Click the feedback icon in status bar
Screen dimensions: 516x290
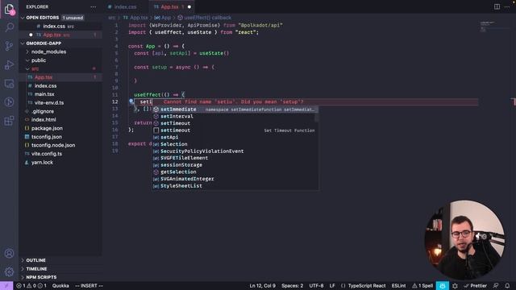496,286
